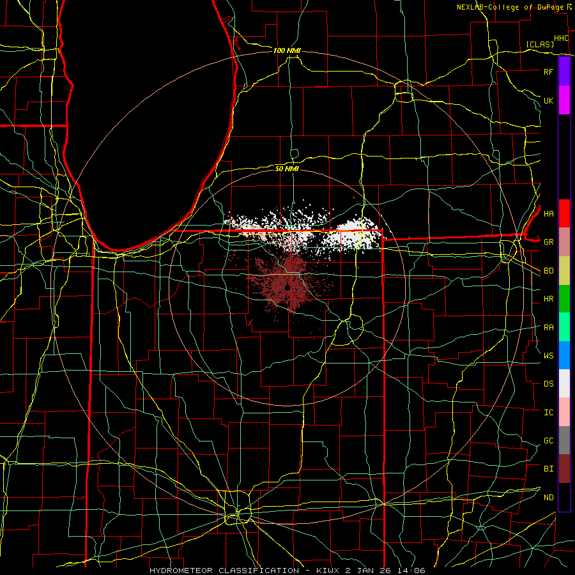
Task: Click the HHC product code label
Action: coord(561,38)
